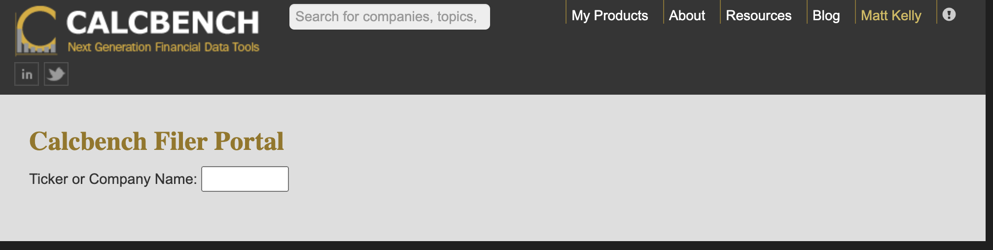Click the Ticker or Company Name label
993x250 pixels.
pyautogui.click(x=113, y=179)
